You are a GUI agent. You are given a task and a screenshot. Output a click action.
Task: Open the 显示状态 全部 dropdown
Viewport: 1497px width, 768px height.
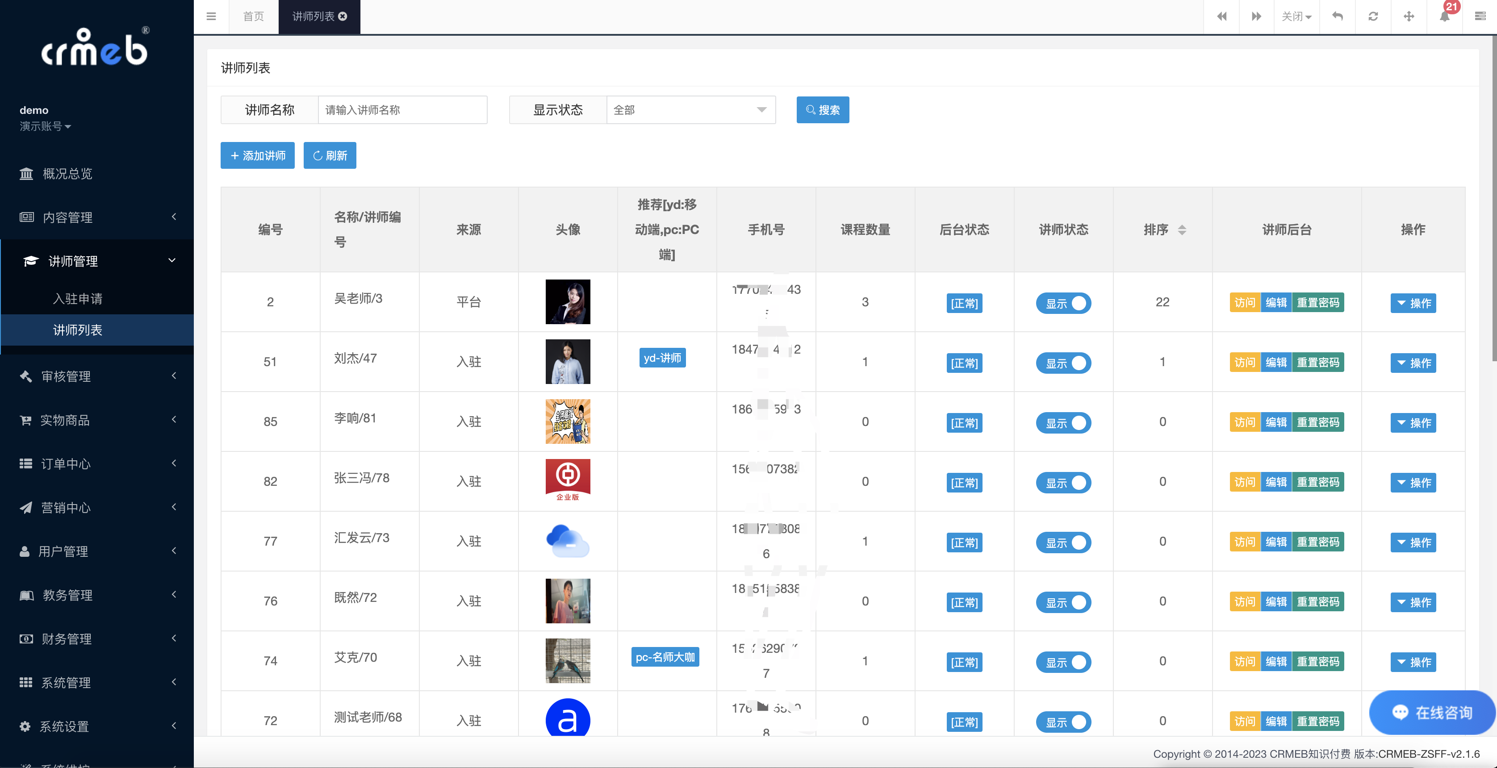pos(691,110)
